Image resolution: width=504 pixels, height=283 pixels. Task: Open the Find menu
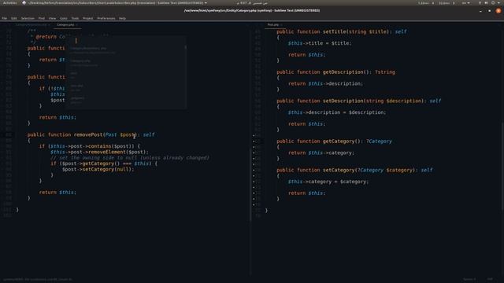42,18
